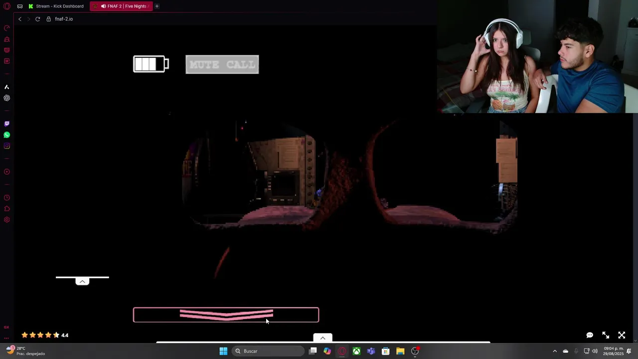Open the Aria AI sidebar icon
Screen dimensions: 638x359
pos(7,87)
